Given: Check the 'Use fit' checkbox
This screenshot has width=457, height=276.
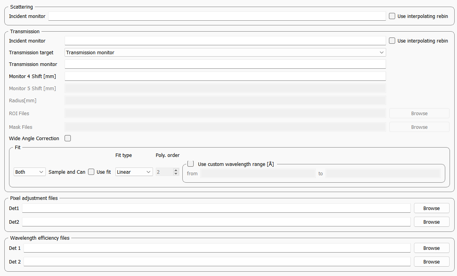Looking at the screenshot, I should coord(91,172).
